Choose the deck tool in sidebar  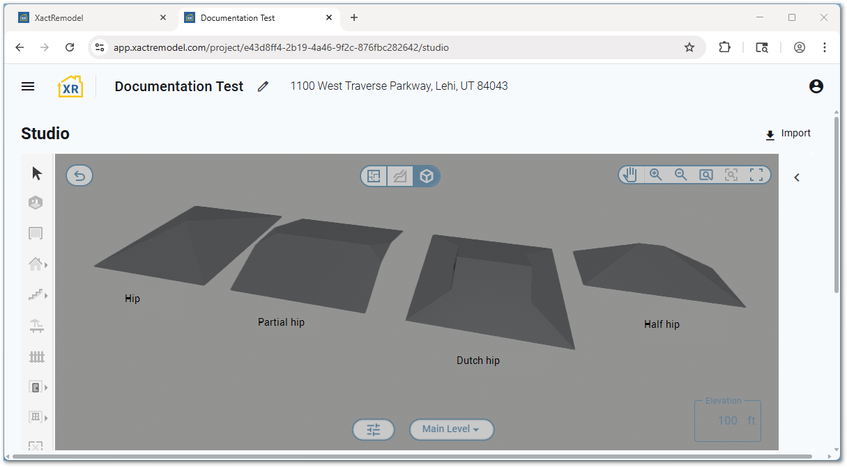click(x=37, y=326)
